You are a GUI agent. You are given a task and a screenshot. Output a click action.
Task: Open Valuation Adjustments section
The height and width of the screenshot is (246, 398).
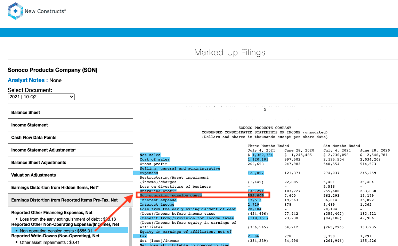[x=71, y=175]
